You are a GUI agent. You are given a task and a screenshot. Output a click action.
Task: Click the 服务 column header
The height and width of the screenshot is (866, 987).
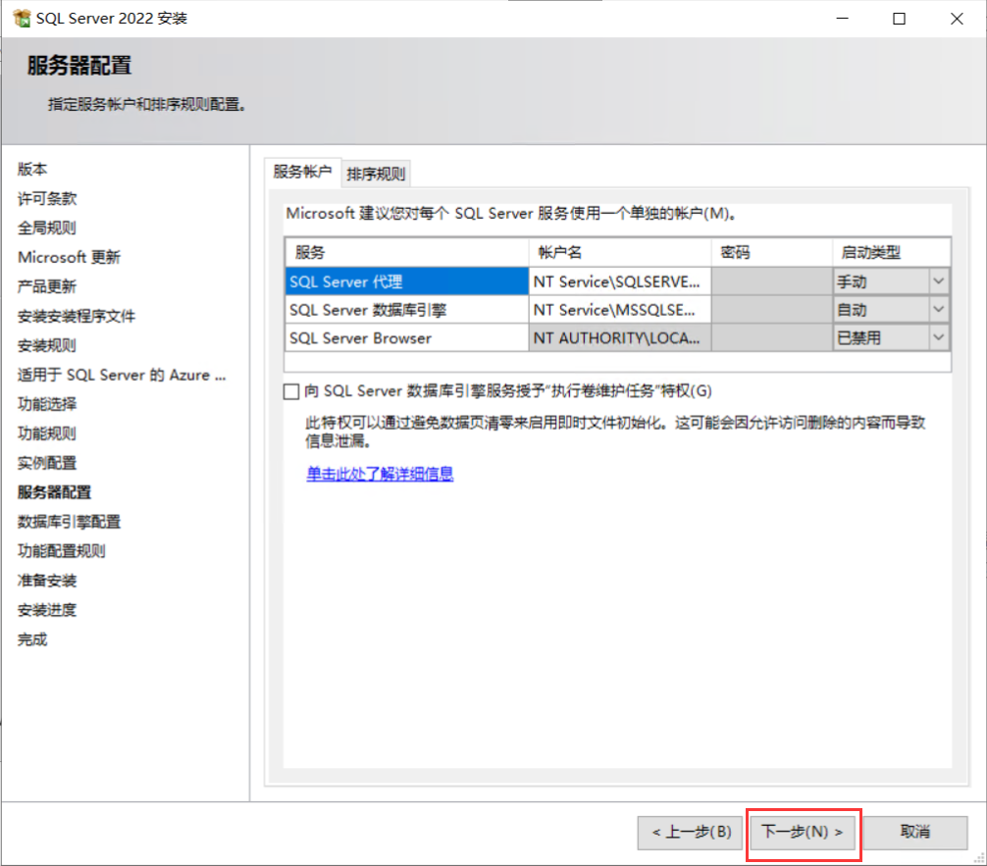point(406,252)
